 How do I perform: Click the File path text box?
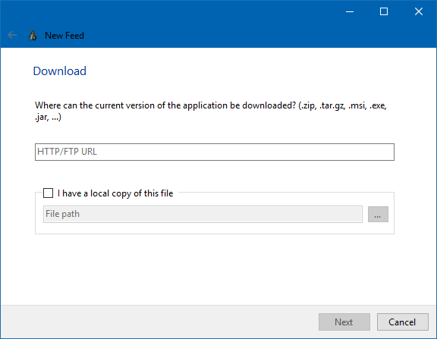point(203,214)
